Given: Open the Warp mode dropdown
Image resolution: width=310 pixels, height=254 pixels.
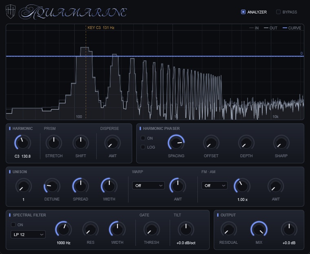Looking at the screenshot, I should click(148, 185).
